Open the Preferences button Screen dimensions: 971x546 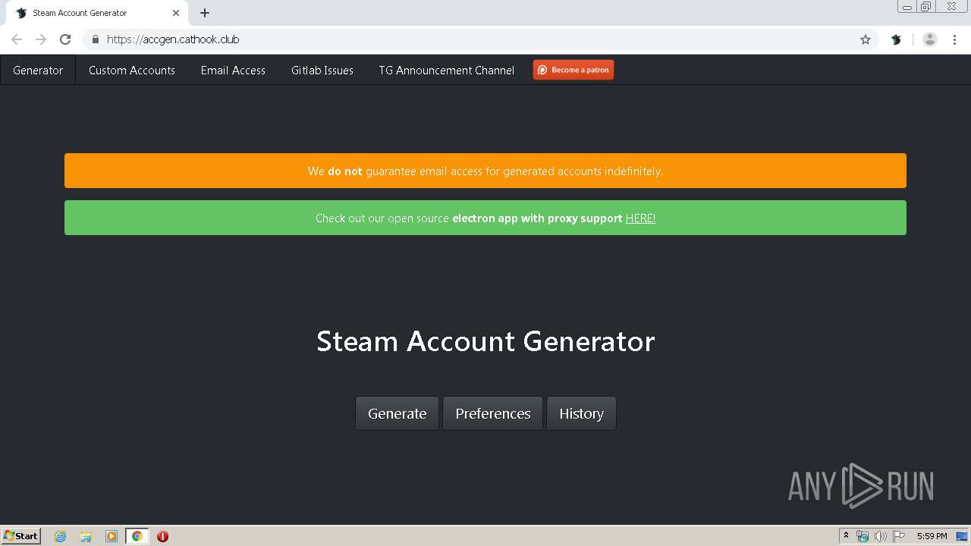493,413
